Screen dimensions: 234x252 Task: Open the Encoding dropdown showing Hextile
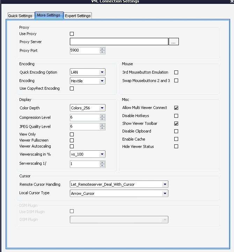tap(88, 81)
